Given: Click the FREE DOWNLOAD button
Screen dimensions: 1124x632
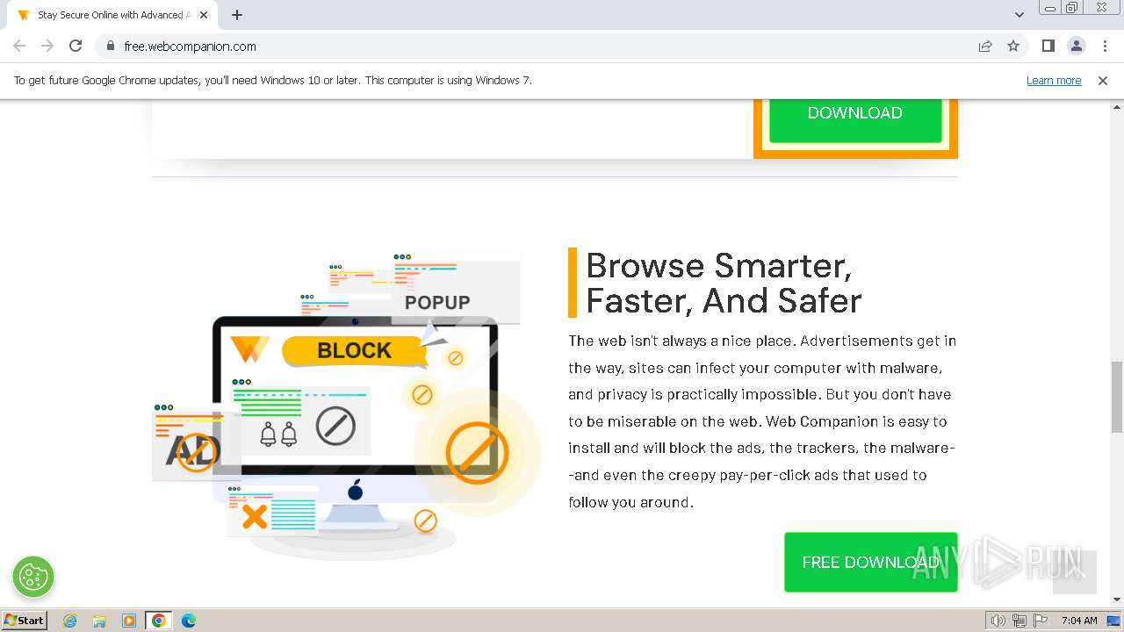Looking at the screenshot, I should 871,562.
